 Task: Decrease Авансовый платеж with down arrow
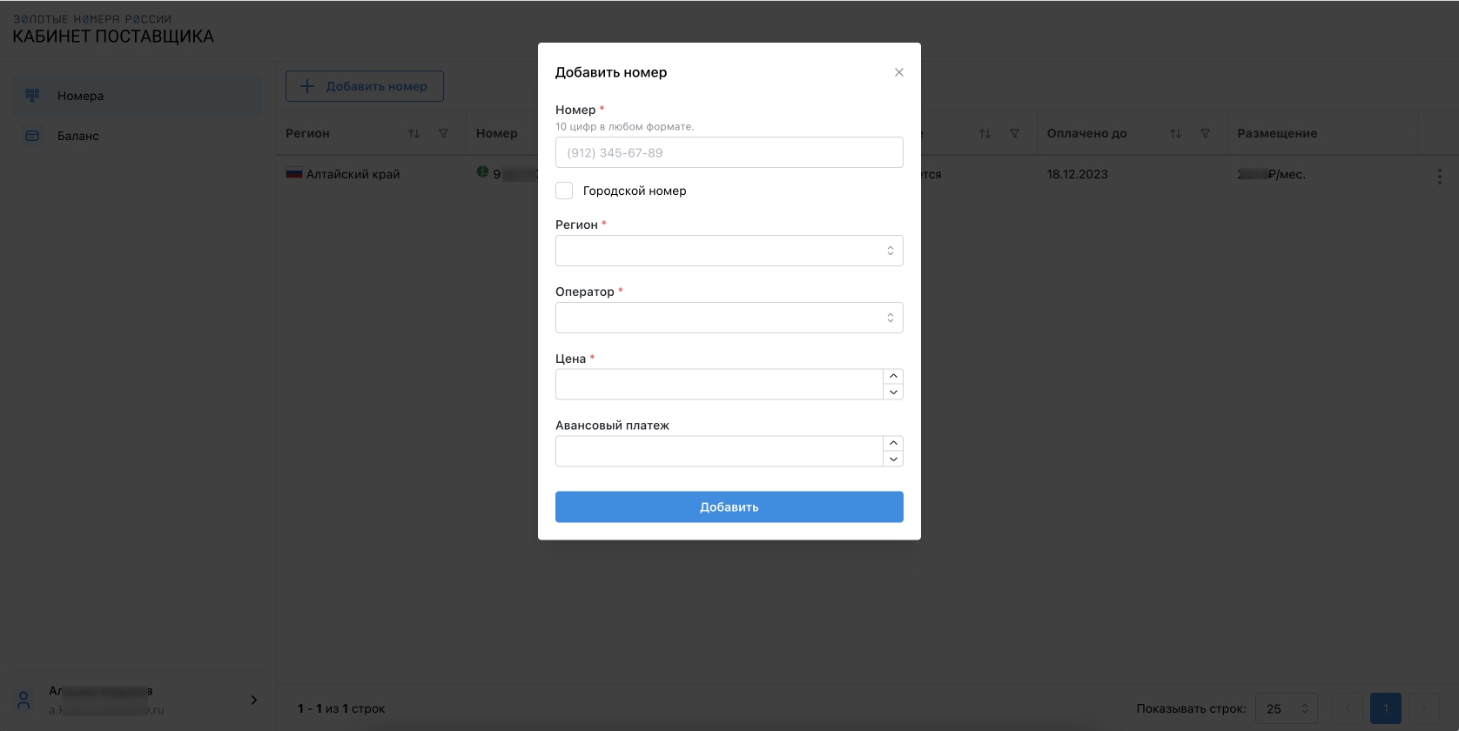(x=893, y=459)
